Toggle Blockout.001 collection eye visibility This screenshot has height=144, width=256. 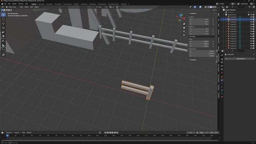point(251,15)
